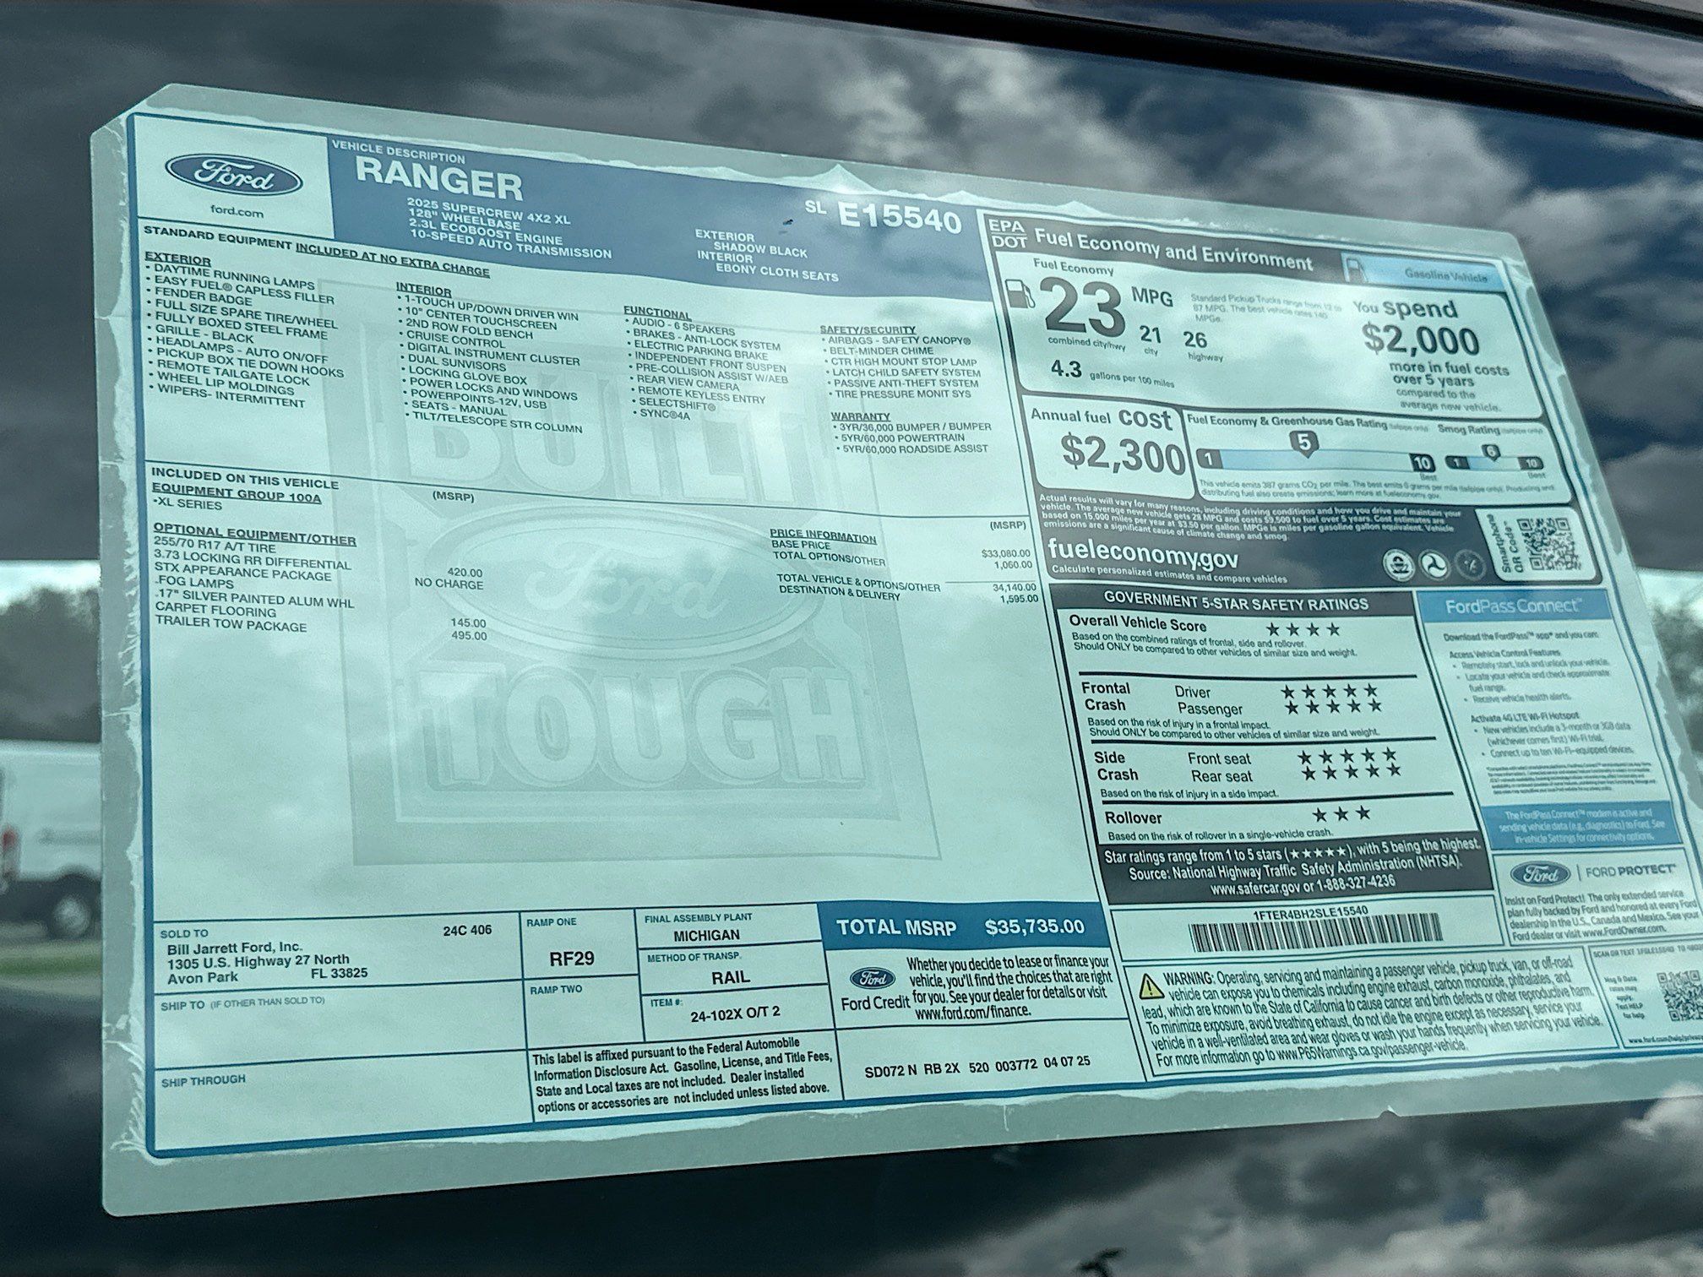Click the QR code beside the California warning
Image resolution: width=1703 pixels, height=1277 pixels.
point(1682,997)
